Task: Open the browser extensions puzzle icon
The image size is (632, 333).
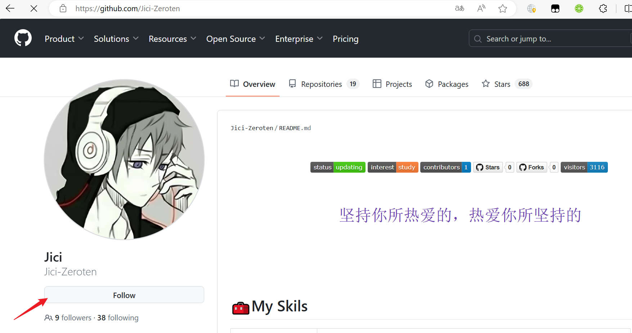Action: pyautogui.click(x=603, y=8)
